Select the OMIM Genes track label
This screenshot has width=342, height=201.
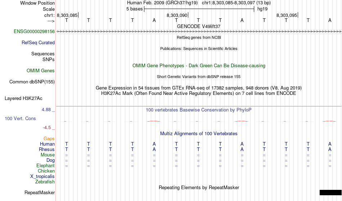click(41, 71)
